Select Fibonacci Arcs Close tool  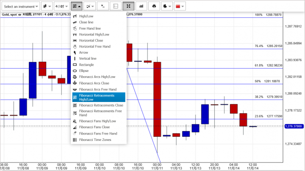98,83
